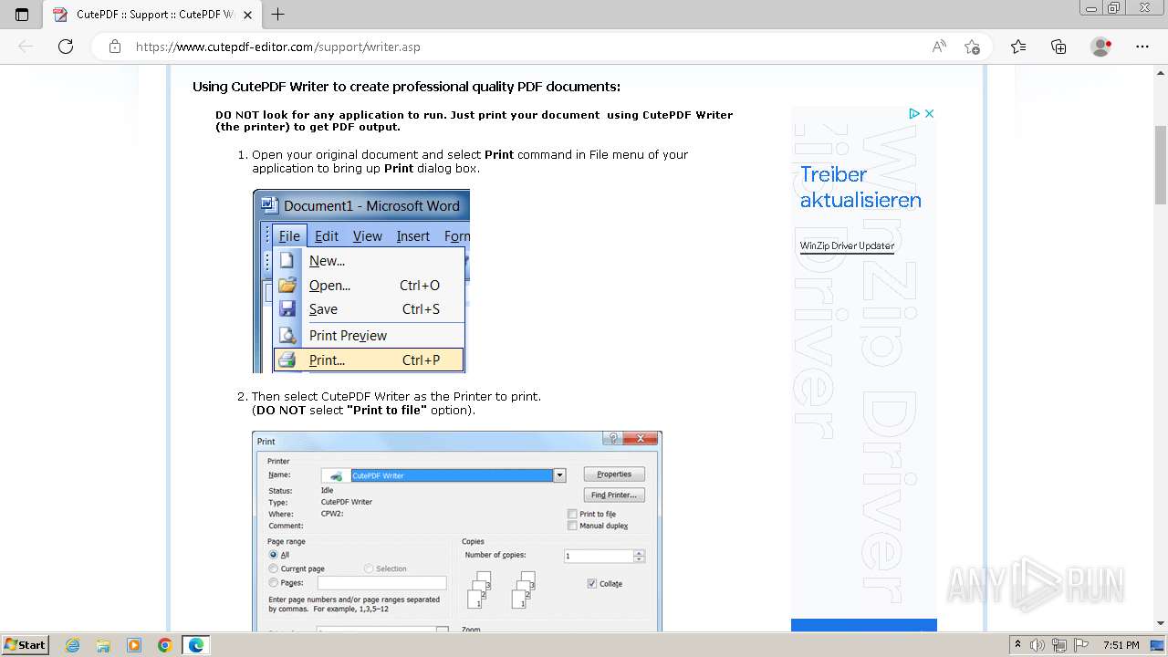Screen dimensions: 1168x657
Task: Launch Google Chrome from taskbar
Action: click(164, 645)
